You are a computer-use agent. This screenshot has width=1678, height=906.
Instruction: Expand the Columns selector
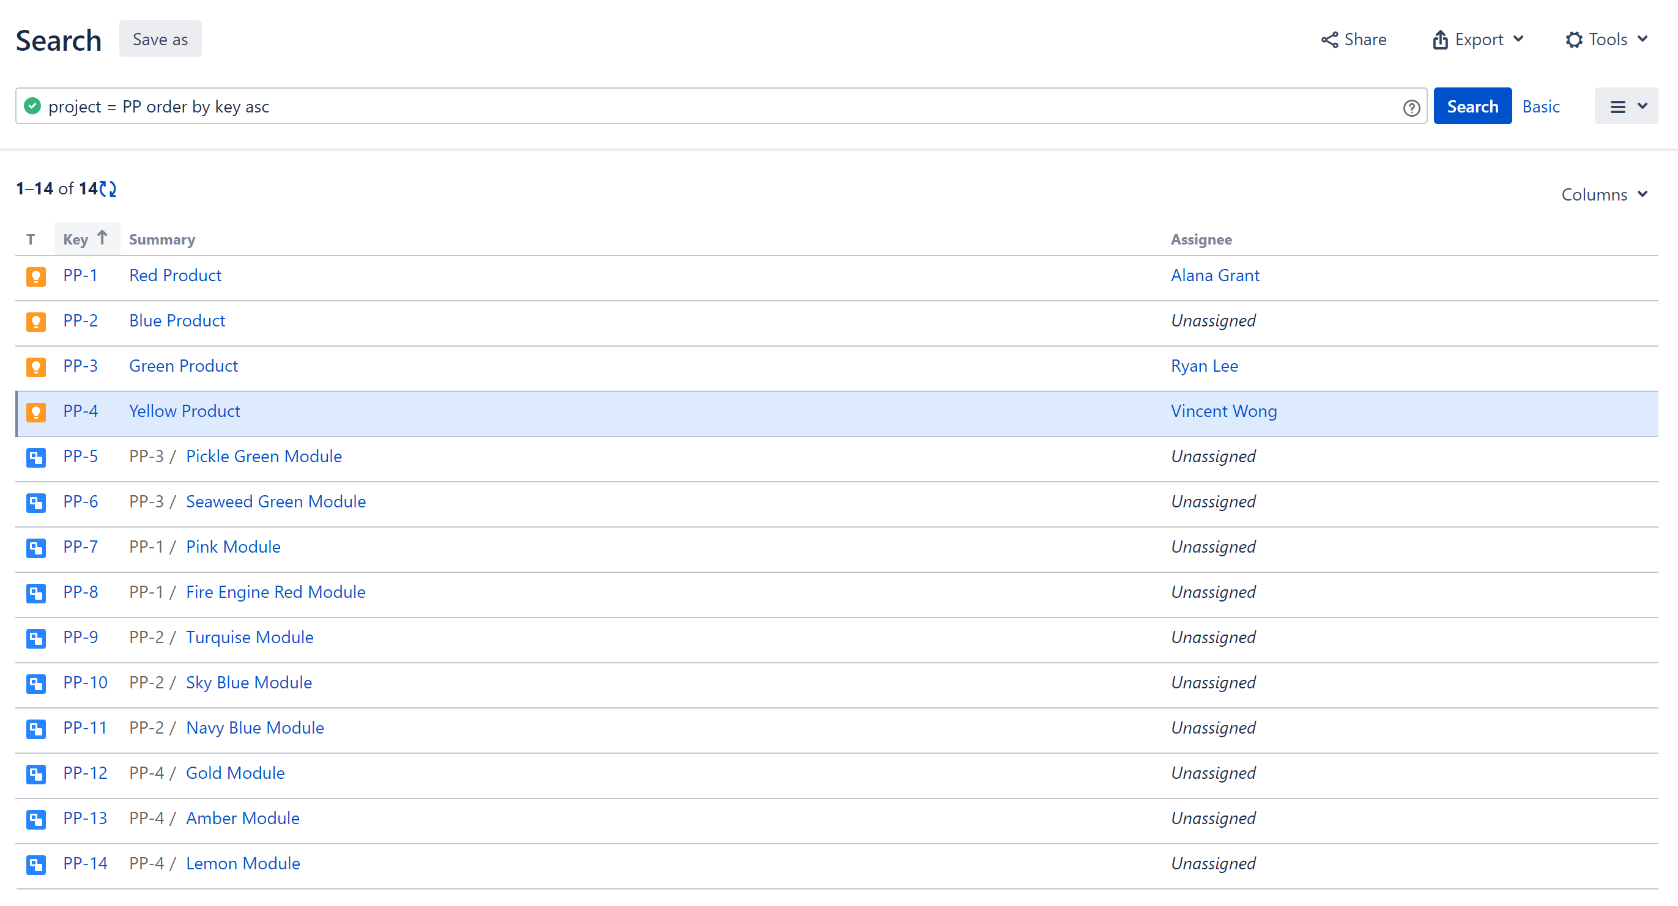[1604, 194]
